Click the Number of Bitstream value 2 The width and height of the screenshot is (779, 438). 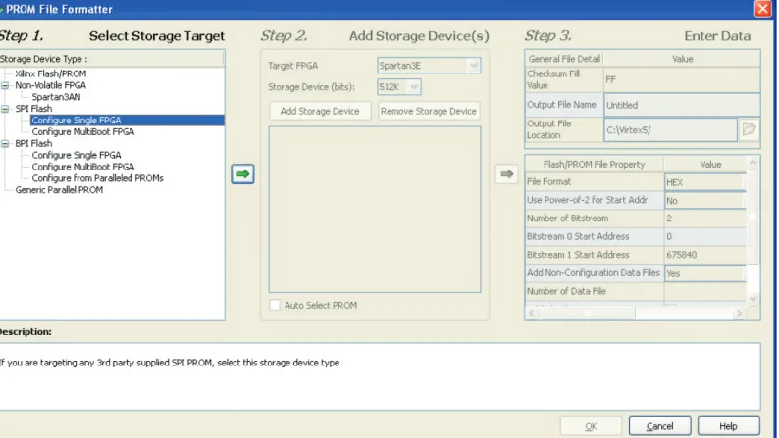point(705,219)
